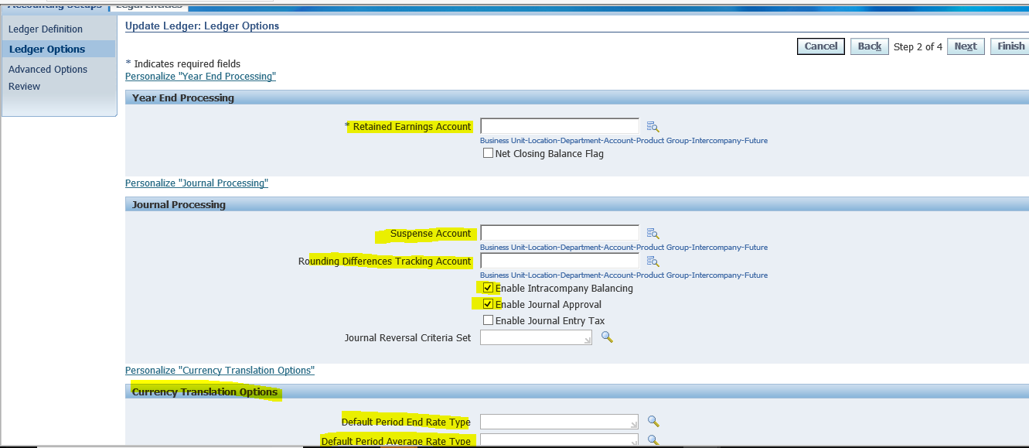Click the Journal Reversal Criteria Set magnifier icon
The width and height of the screenshot is (1029, 448).
pyautogui.click(x=607, y=337)
